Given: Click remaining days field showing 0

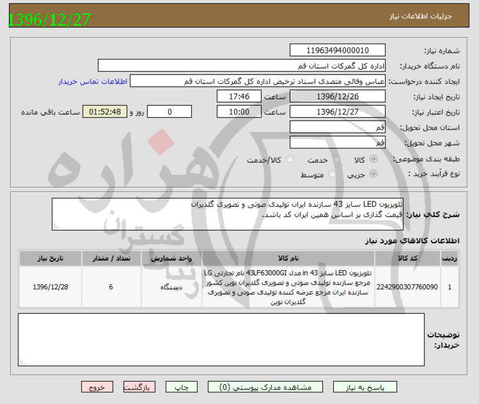Looking at the screenshot, I should pos(169,111).
